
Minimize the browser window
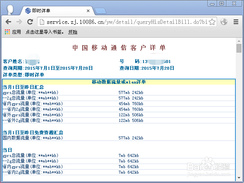212,4
